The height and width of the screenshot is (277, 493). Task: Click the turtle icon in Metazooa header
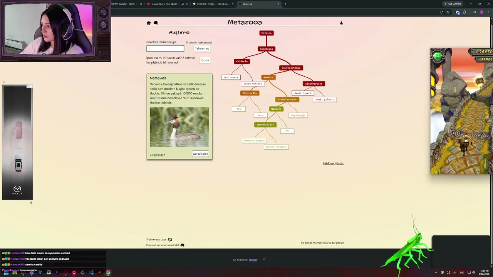coord(149,23)
